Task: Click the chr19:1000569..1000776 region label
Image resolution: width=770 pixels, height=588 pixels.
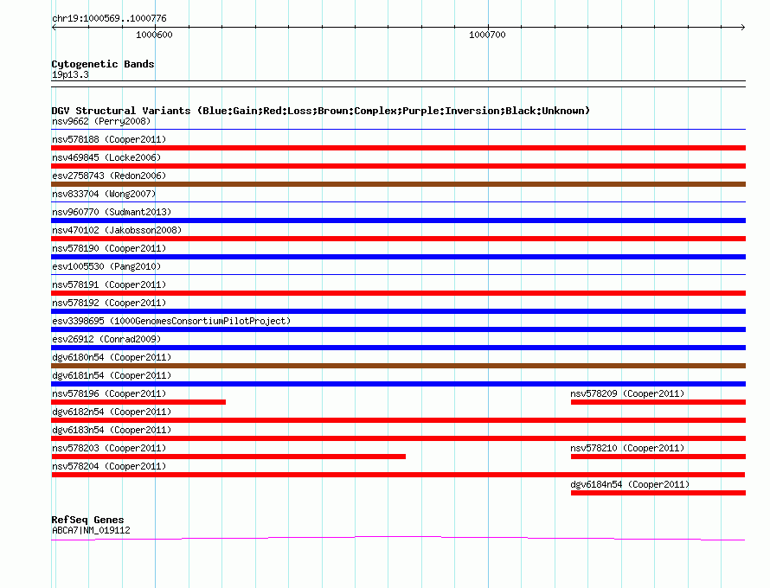Action: [x=109, y=18]
